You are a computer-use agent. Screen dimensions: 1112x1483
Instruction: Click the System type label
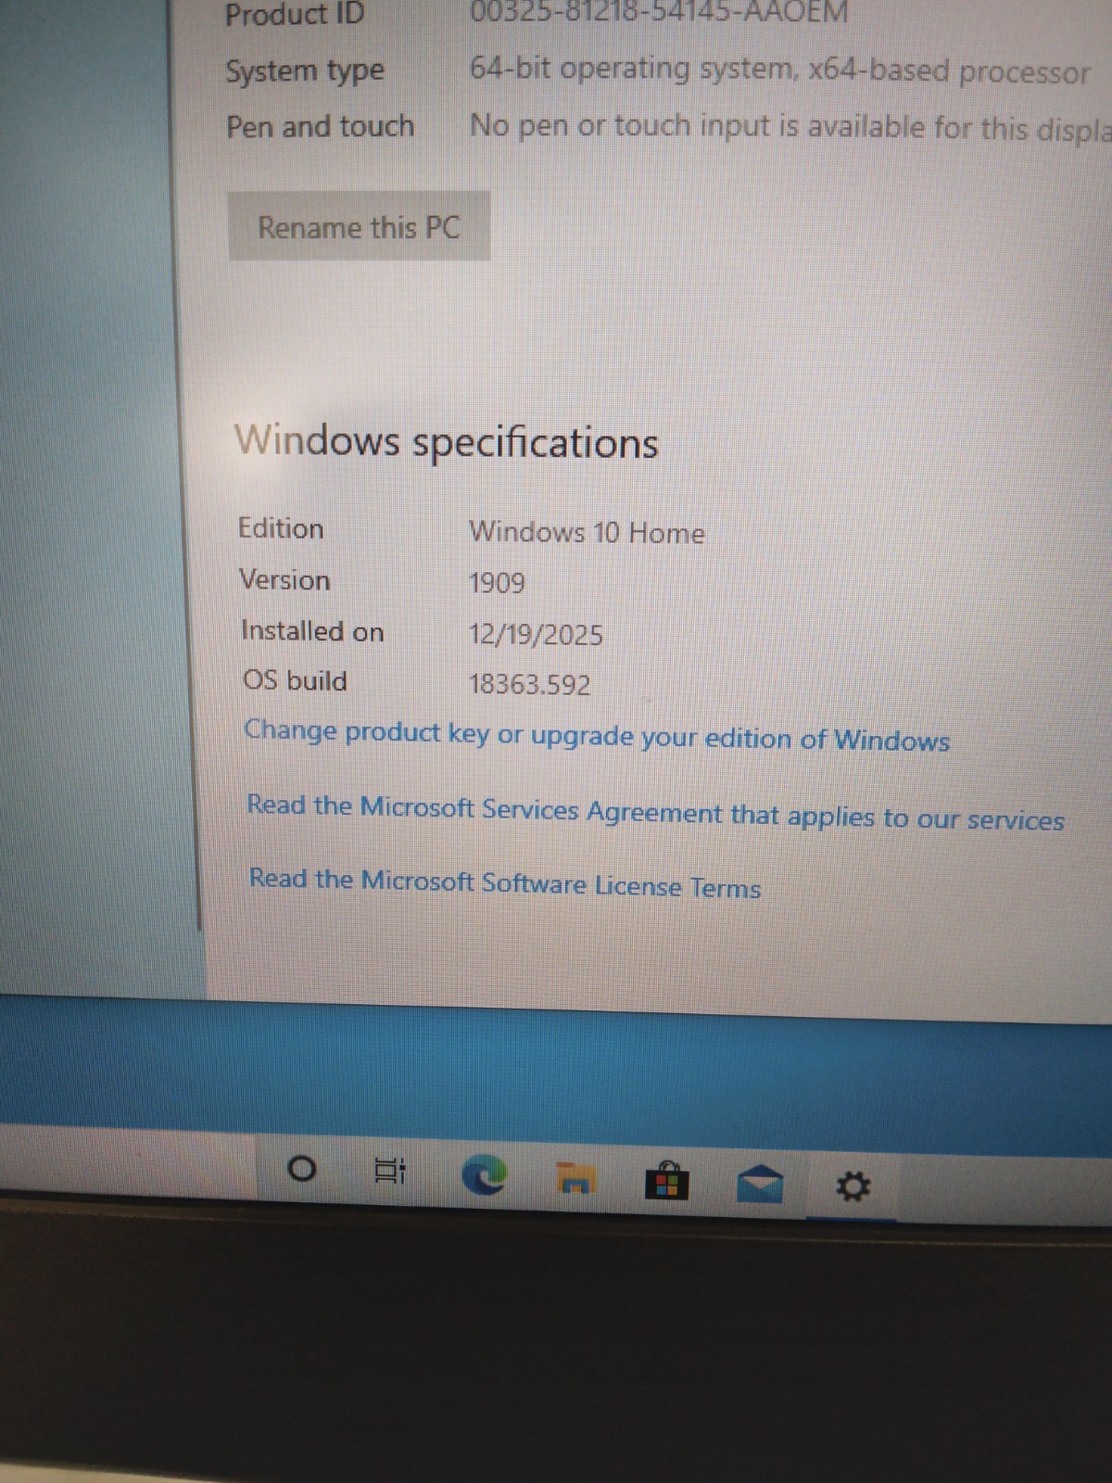coord(305,70)
